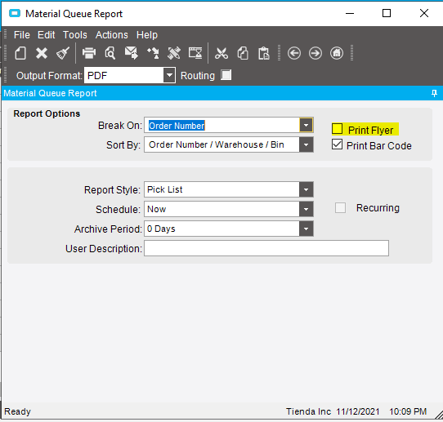Image resolution: width=443 pixels, height=422 pixels.
Task: Expand the Output Format PDF dropdown
Action: coord(169,75)
